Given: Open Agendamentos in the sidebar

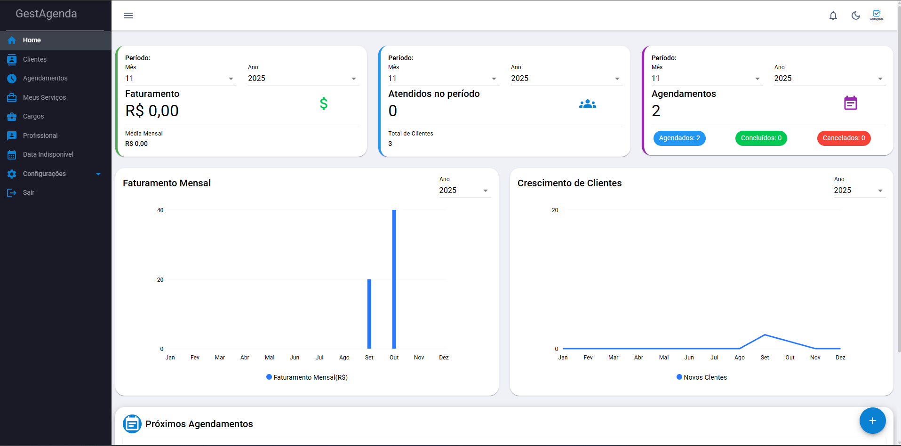Looking at the screenshot, I should pos(45,78).
